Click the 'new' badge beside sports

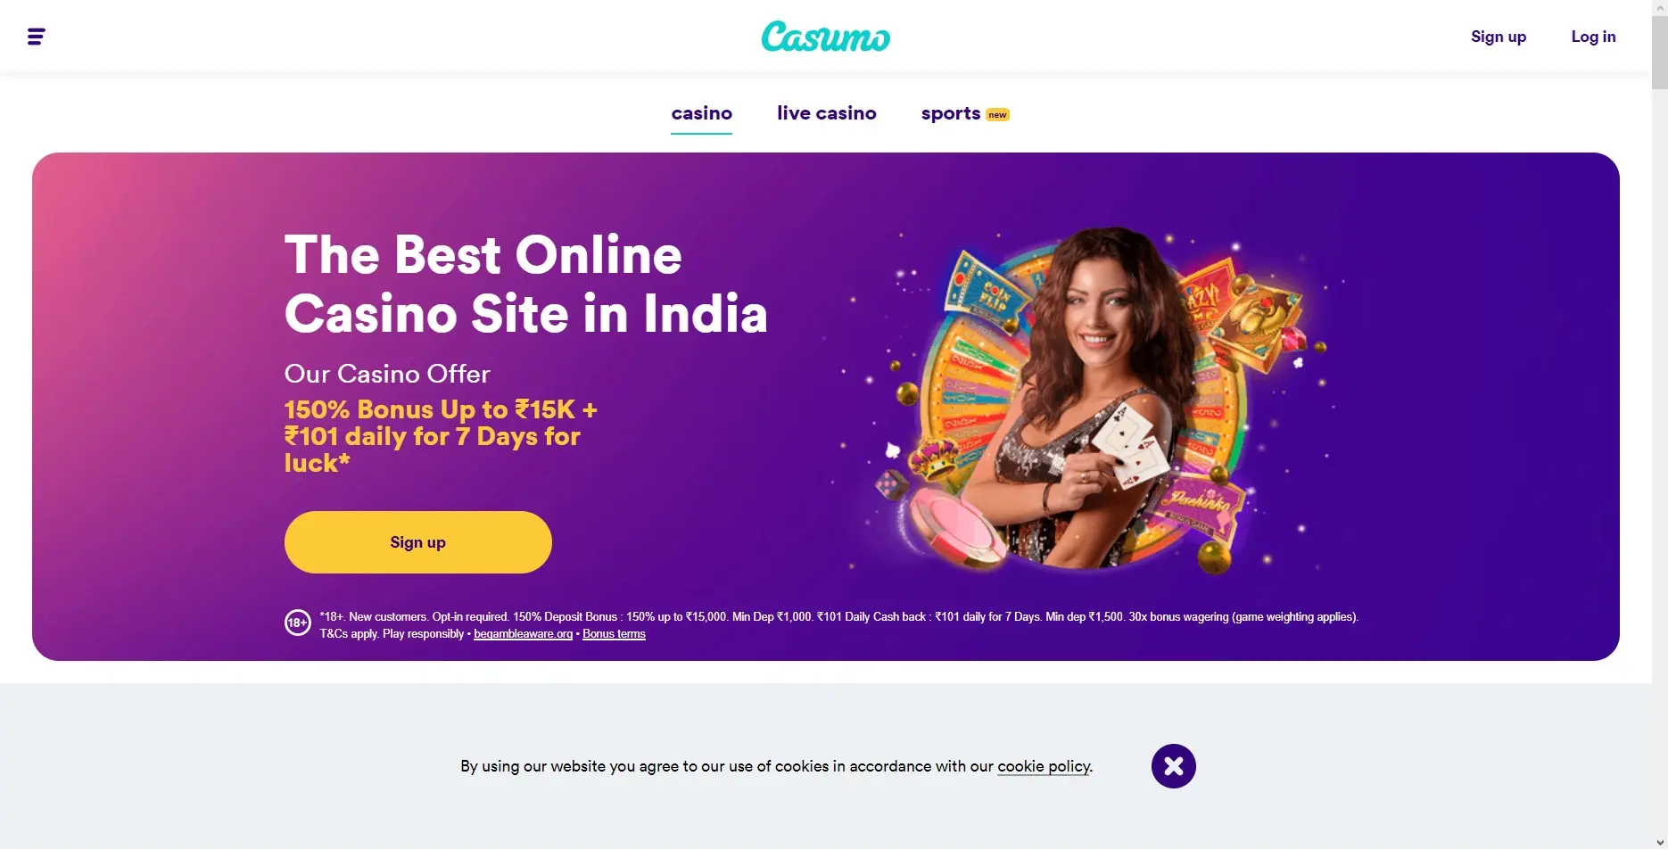click(997, 115)
